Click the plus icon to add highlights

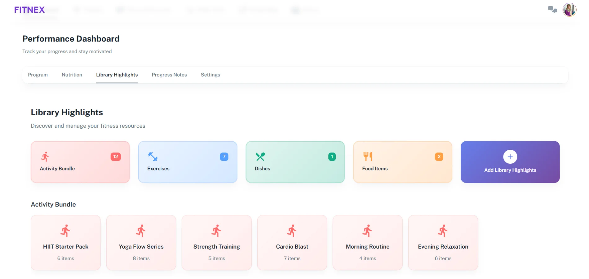(510, 157)
